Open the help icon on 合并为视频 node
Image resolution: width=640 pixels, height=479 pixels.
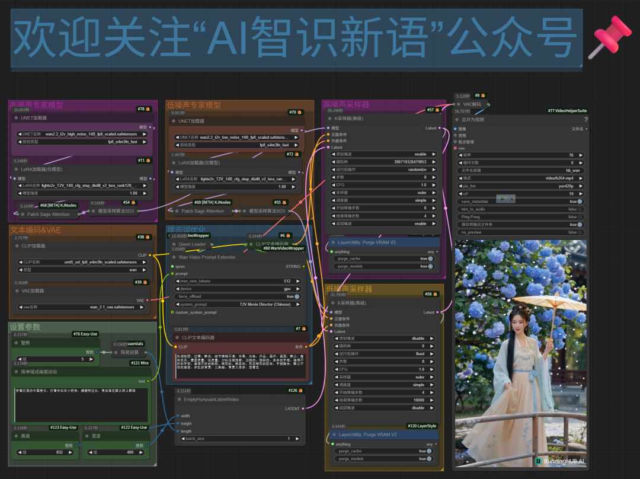[585, 120]
